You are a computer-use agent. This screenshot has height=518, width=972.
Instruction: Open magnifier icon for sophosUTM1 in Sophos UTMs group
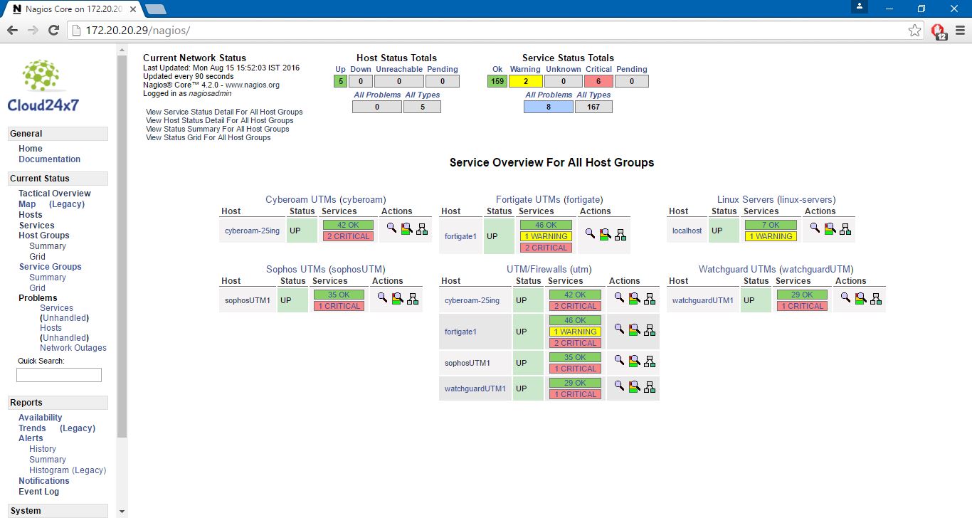click(x=382, y=298)
